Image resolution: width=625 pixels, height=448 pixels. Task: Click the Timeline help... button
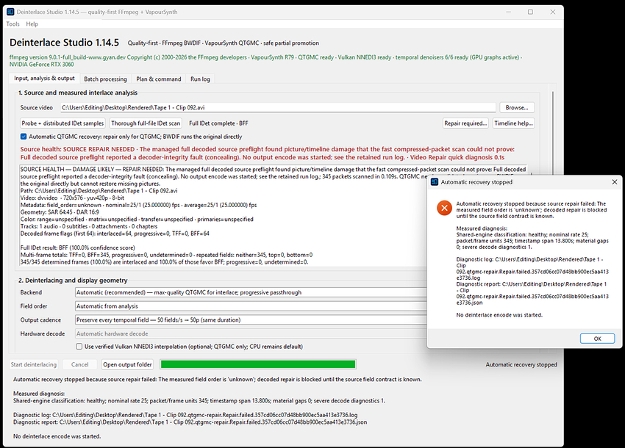coord(513,123)
